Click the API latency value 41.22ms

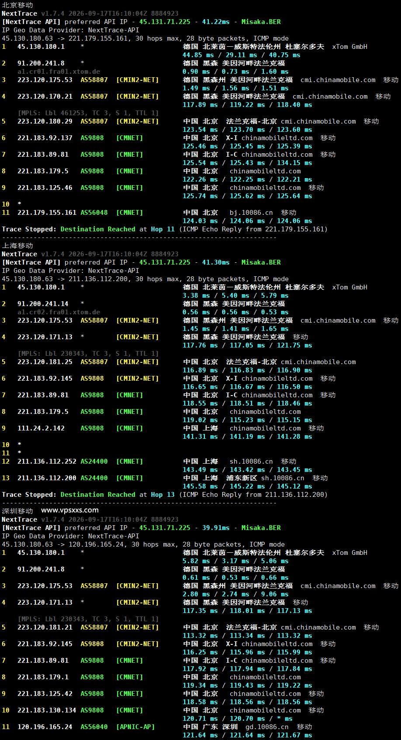click(216, 22)
